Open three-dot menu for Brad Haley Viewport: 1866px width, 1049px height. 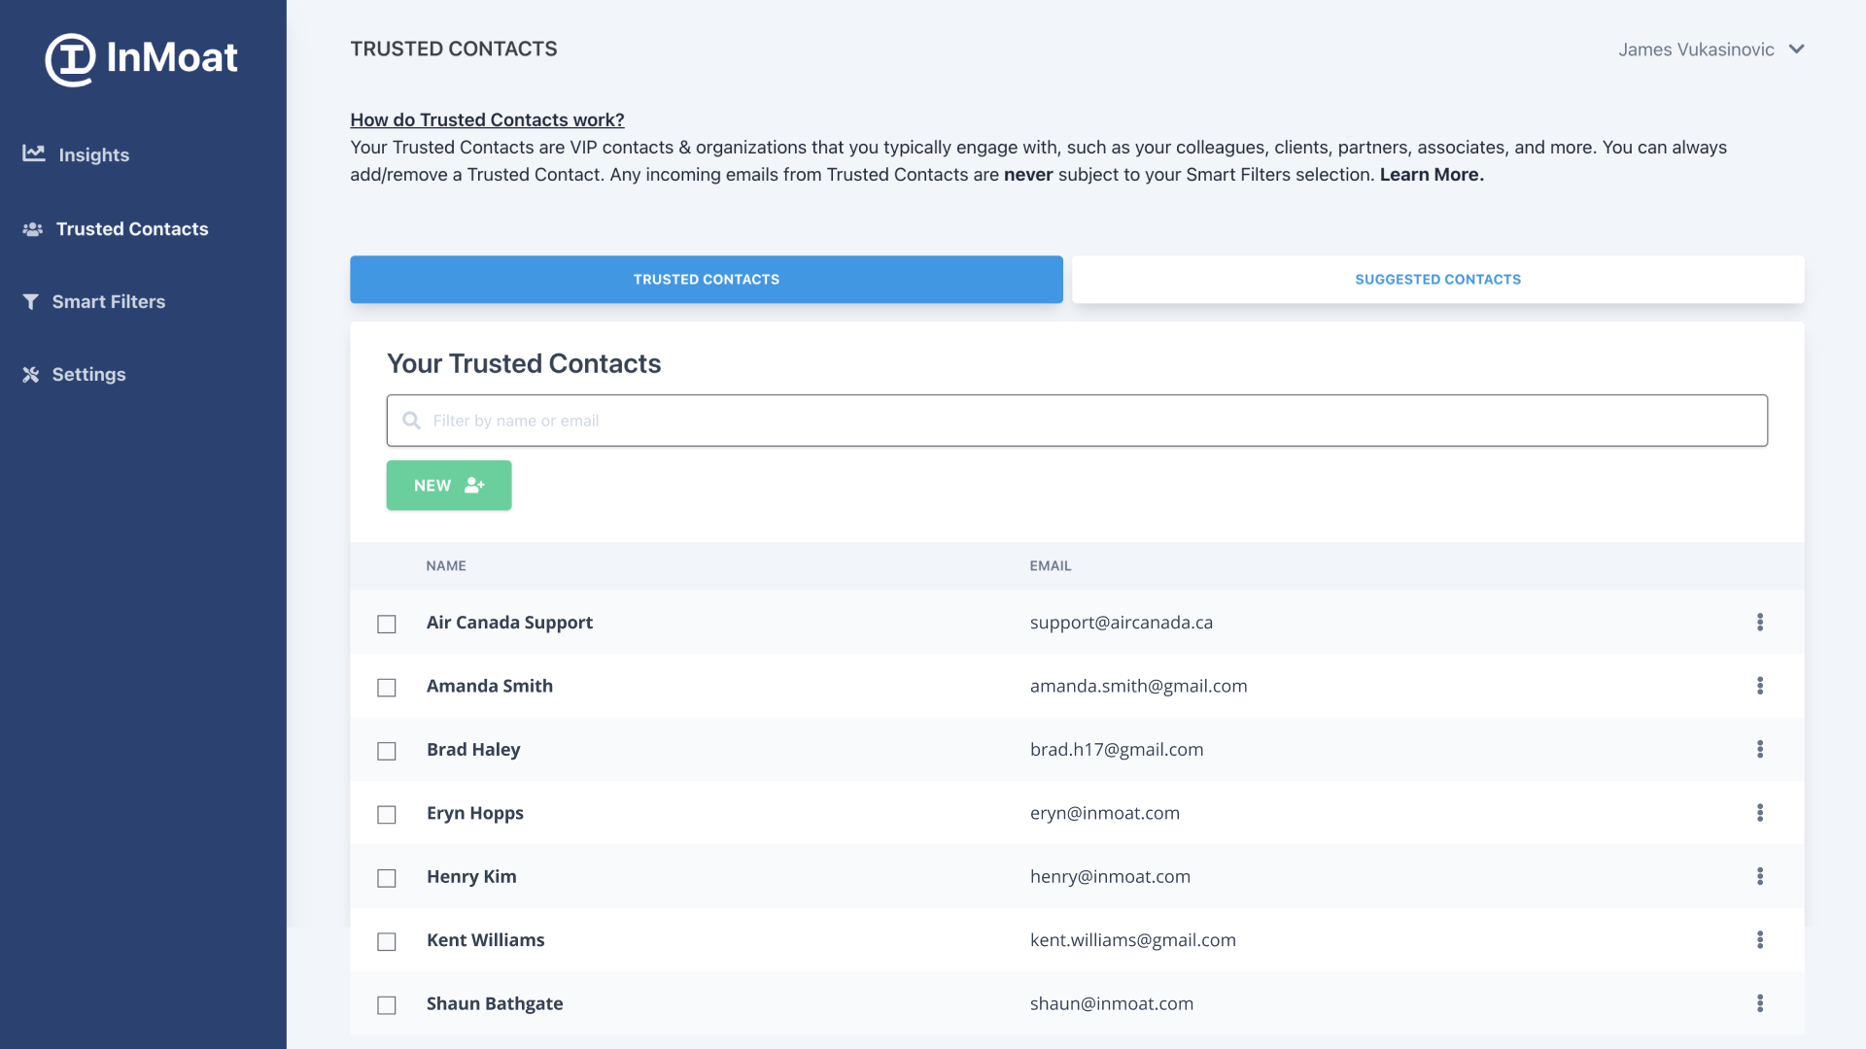click(x=1759, y=749)
